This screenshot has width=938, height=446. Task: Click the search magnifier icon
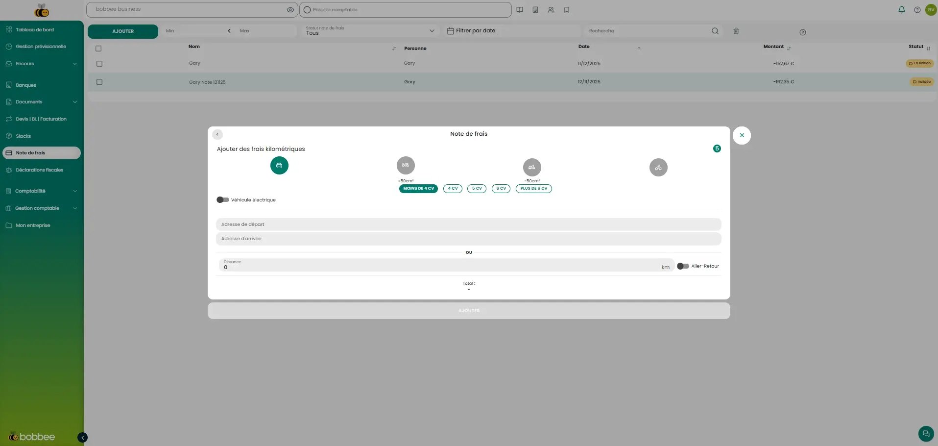715,31
